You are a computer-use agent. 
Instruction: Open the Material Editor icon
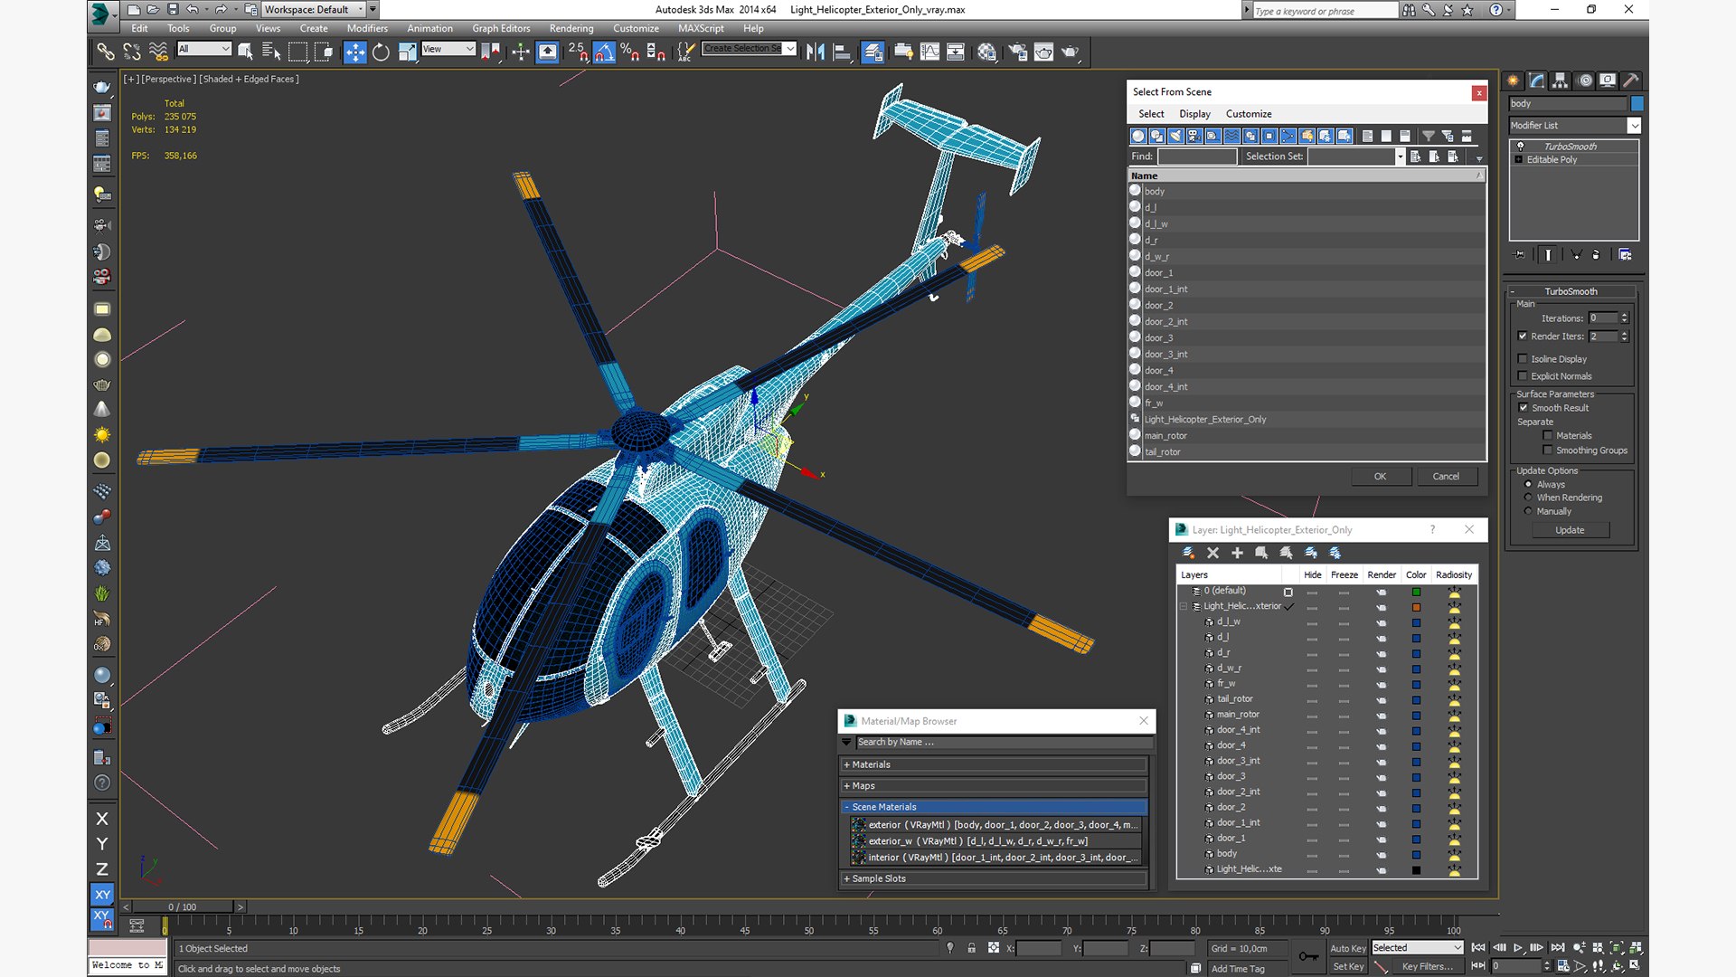986,52
